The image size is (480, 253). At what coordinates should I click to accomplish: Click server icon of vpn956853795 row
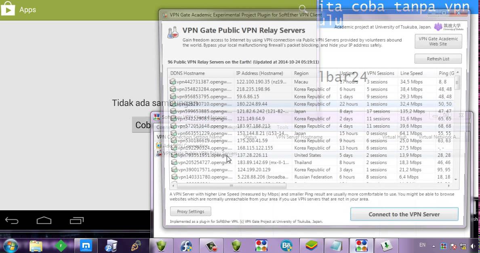(x=173, y=96)
